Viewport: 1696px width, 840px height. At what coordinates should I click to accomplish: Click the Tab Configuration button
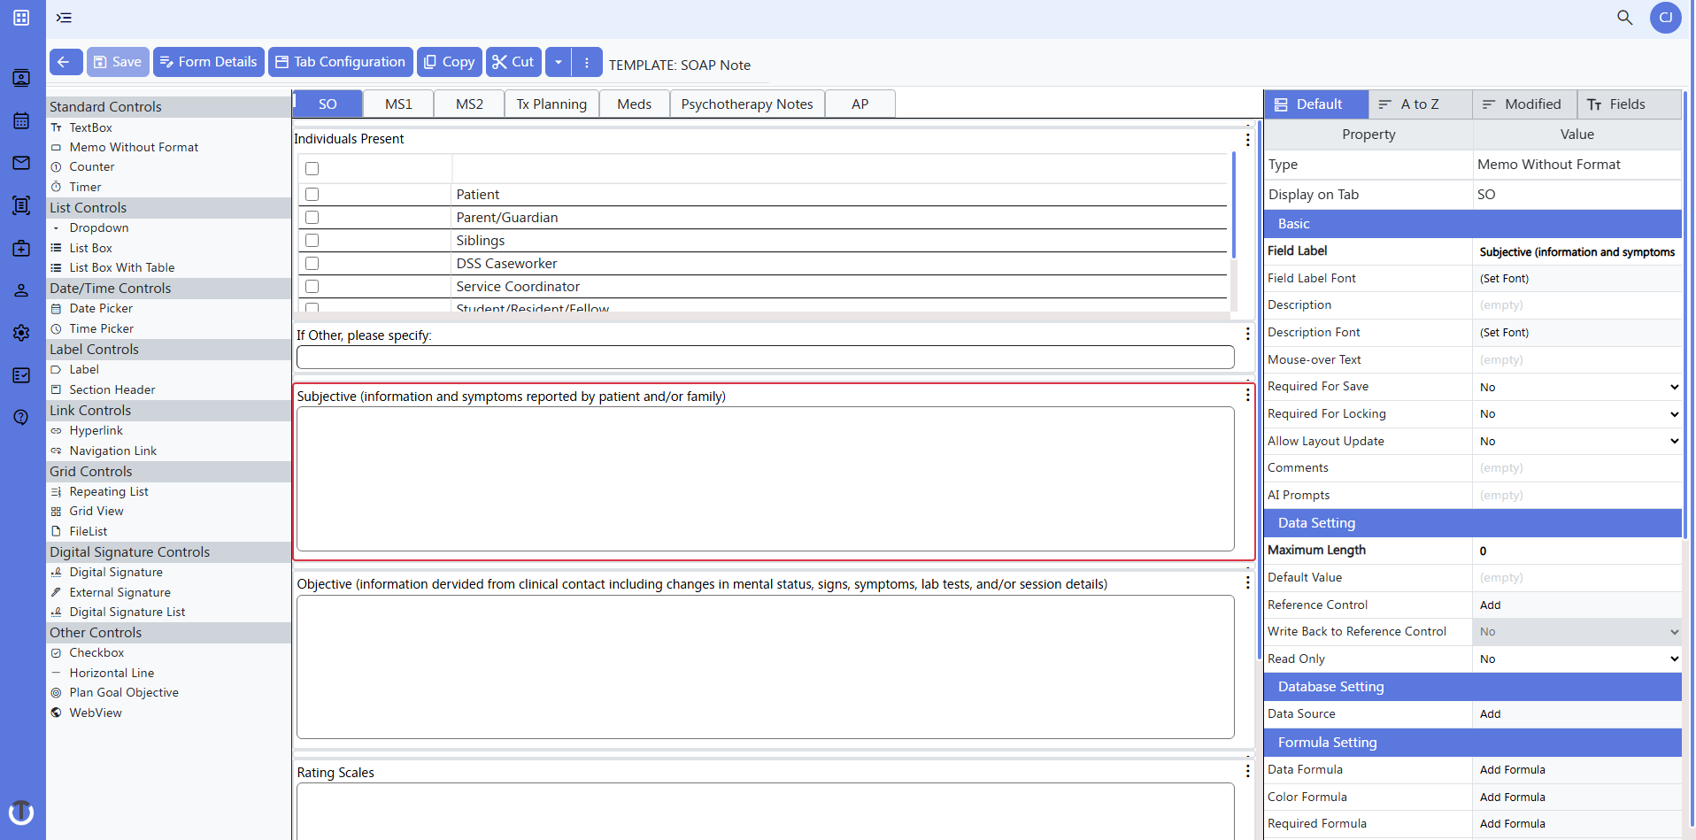pyautogui.click(x=340, y=62)
